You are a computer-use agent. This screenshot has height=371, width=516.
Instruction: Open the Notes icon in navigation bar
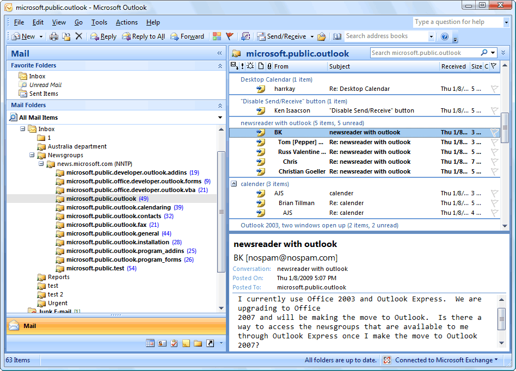(186, 343)
